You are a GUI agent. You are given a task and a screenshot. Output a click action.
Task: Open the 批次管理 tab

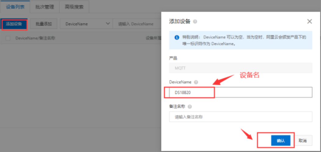pos(45,7)
